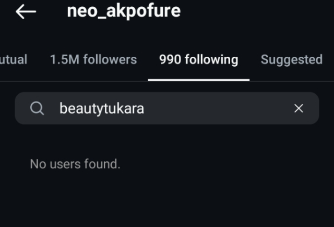
Task: Tap the neo_akpofure username title
Action: tap(124, 11)
